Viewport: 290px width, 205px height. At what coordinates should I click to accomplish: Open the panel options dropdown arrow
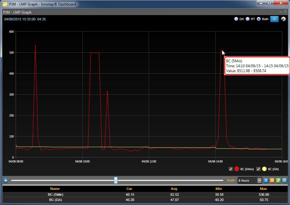click(280, 12)
